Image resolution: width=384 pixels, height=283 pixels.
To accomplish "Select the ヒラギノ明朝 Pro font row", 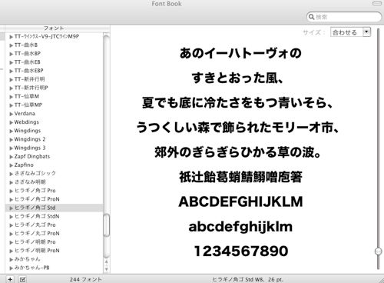I will coord(54,242).
